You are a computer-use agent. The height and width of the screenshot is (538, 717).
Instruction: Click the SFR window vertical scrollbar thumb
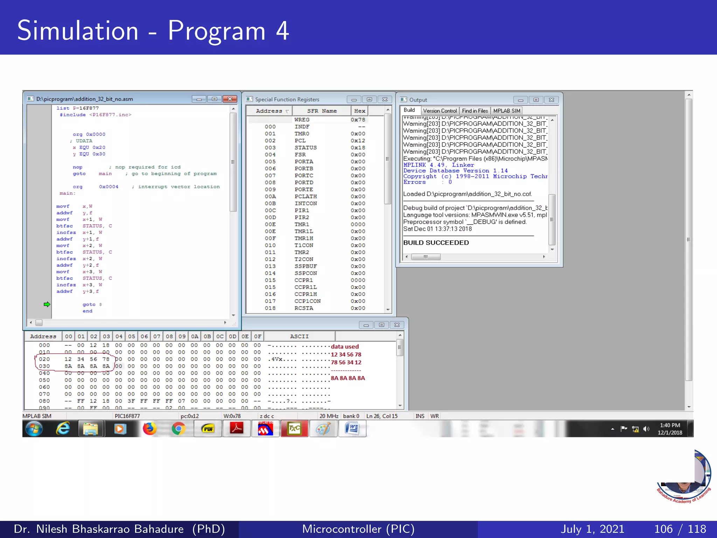coord(388,159)
